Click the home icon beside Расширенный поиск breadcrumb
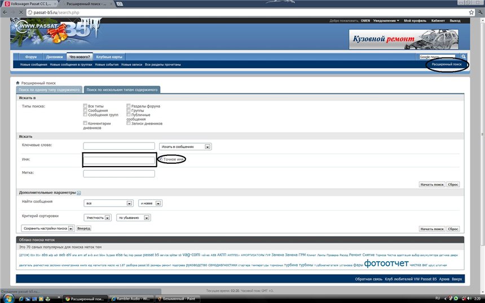The width and height of the screenshot is (485, 303). pyautogui.click(x=18, y=83)
